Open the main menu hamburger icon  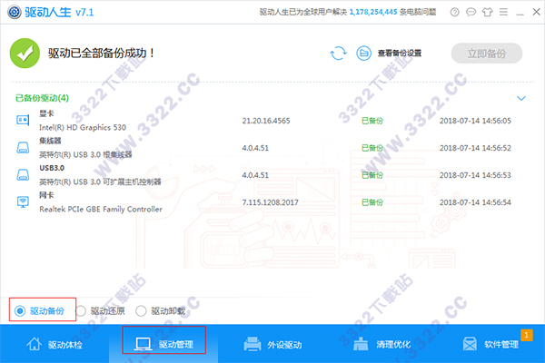[x=503, y=12]
